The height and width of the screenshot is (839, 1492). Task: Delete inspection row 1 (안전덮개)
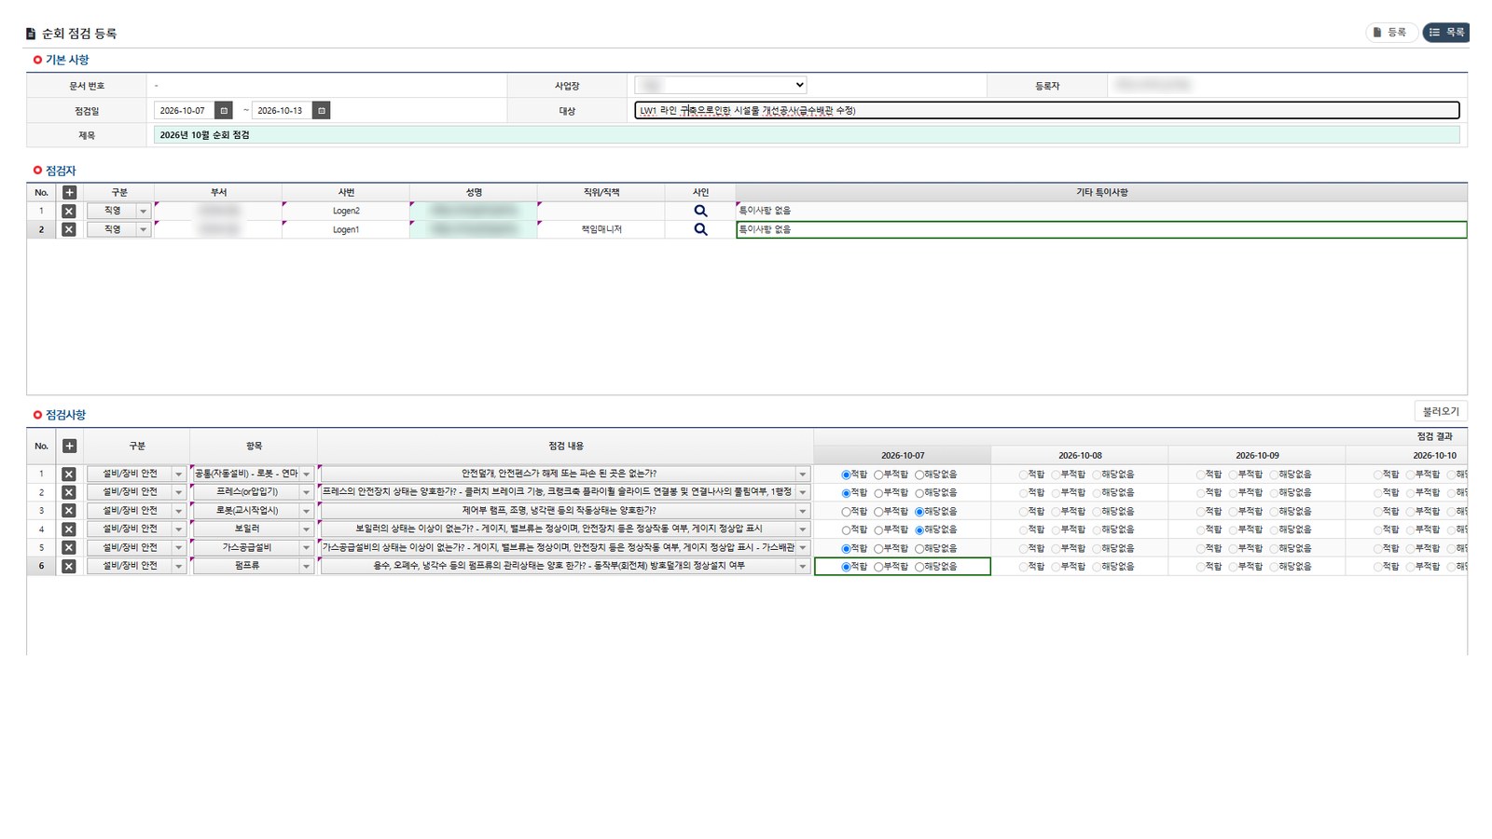[x=69, y=474]
